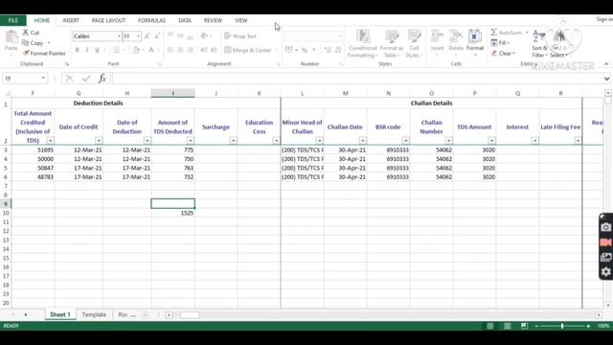The width and height of the screenshot is (613, 345).
Task: Switch to Page Layout view in status bar
Action: pyautogui.click(x=507, y=326)
